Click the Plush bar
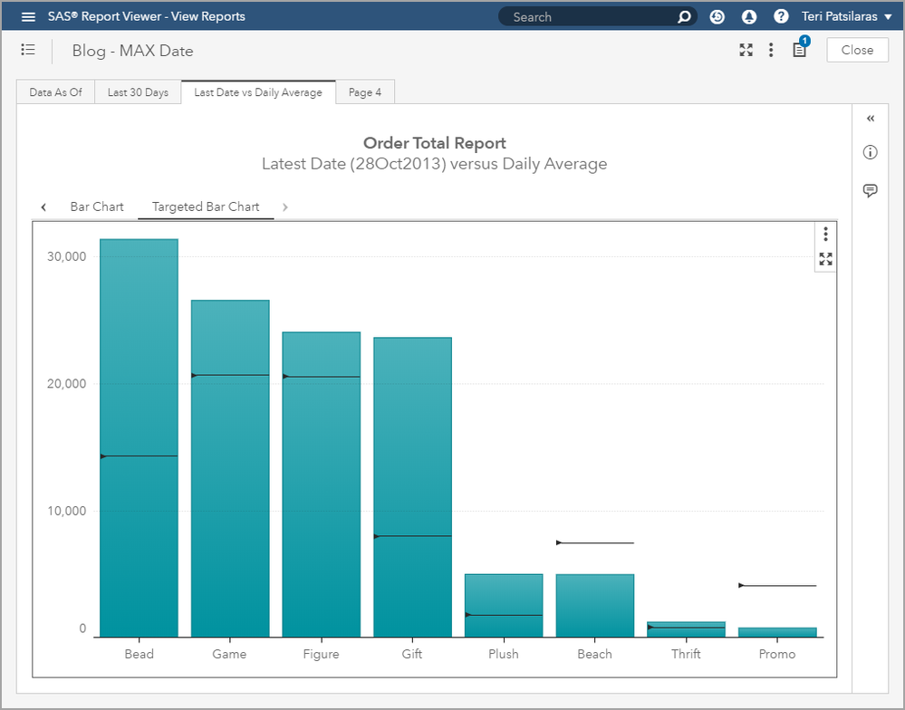905x710 pixels. [504, 605]
